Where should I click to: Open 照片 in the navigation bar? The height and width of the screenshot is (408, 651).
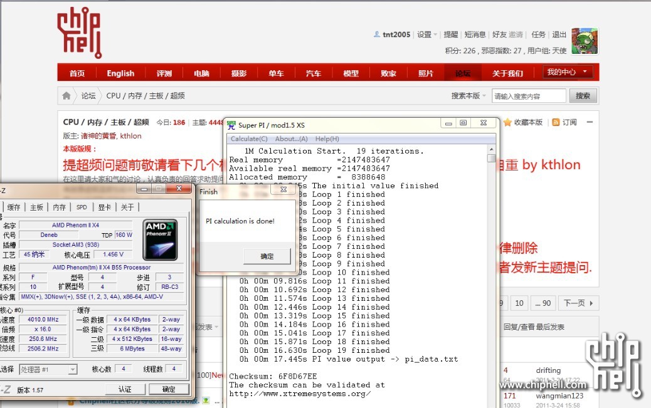click(x=426, y=73)
